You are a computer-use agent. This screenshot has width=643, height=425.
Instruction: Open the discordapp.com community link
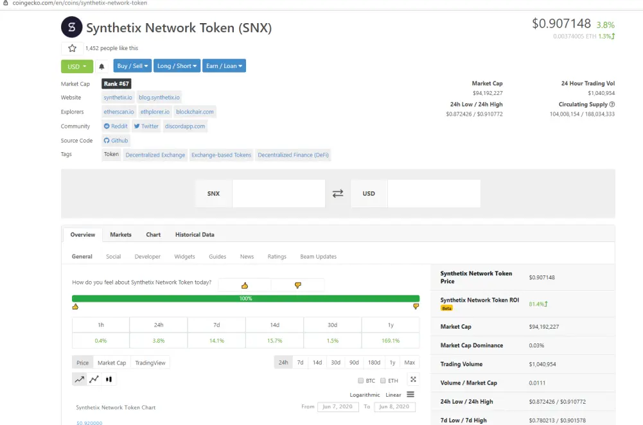coord(185,126)
